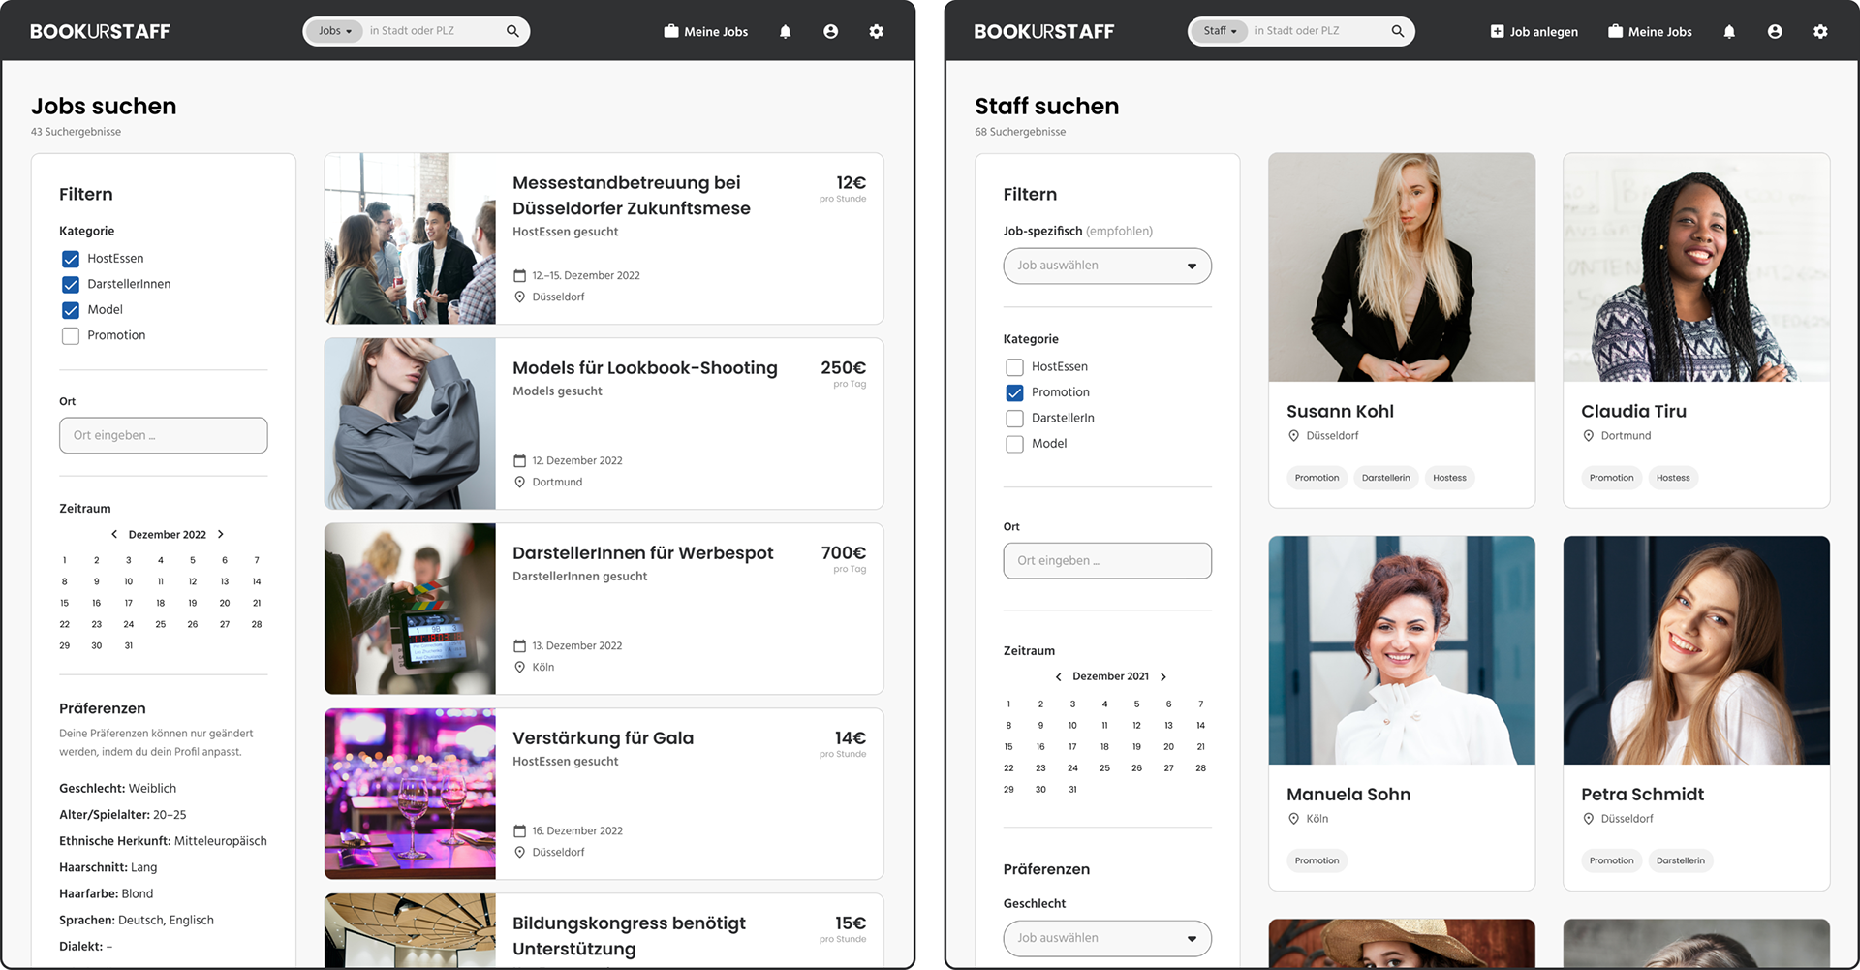Open Susann Kohl profile name
The height and width of the screenshot is (970, 1860).
tap(1340, 411)
